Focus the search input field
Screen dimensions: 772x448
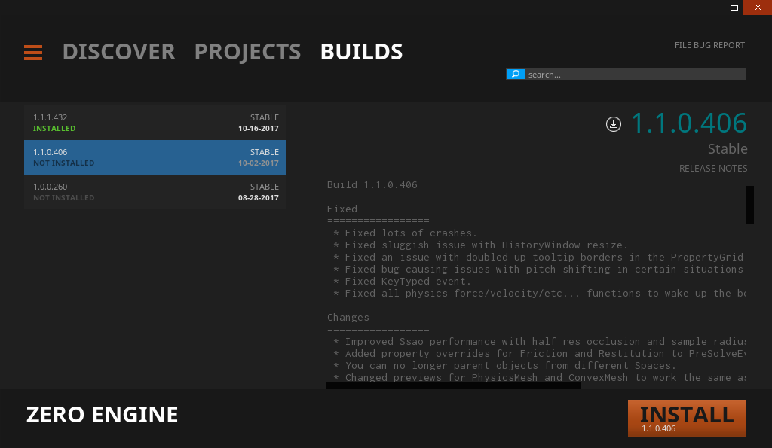click(x=635, y=74)
